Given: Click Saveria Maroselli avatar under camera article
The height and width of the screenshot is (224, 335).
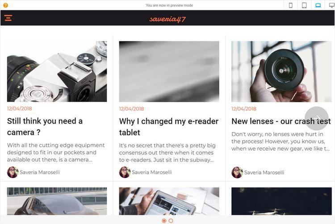Looking at the screenshot, I should point(13,172).
